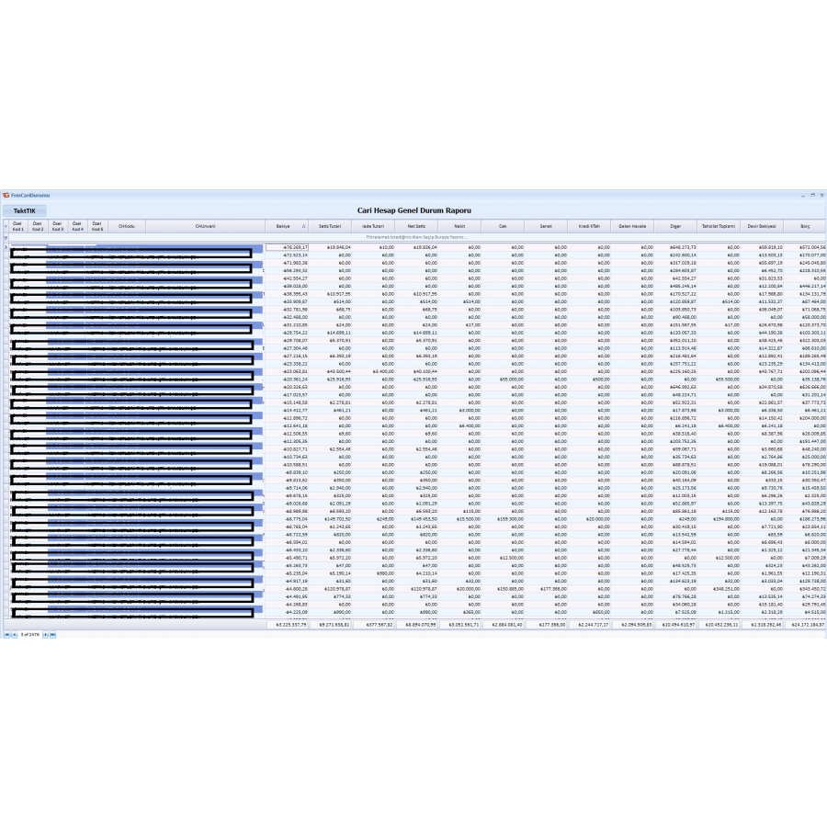Sort by the Özel Kod 1 column header
This screenshot has height=827, width=827.
18,226
